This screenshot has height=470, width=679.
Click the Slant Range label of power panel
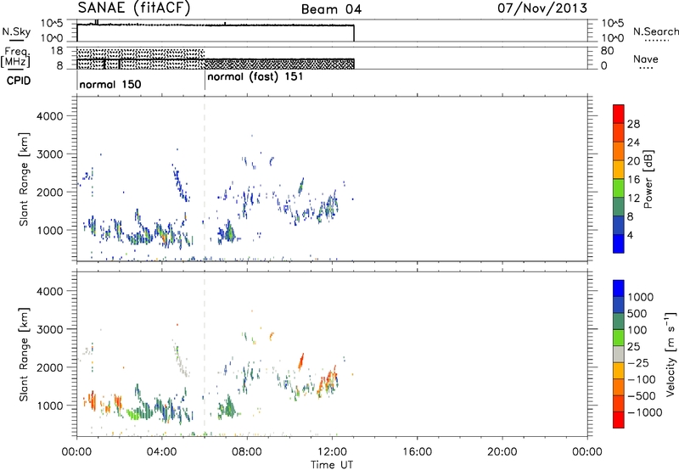pos(24,179)
